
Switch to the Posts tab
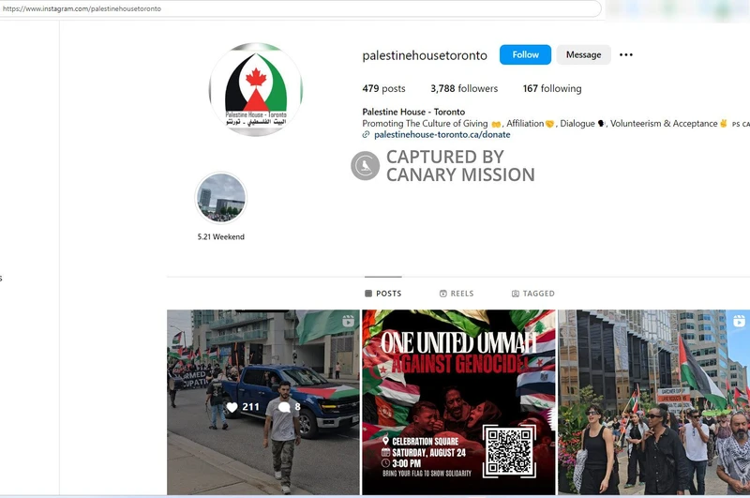[x=383, y=294]
